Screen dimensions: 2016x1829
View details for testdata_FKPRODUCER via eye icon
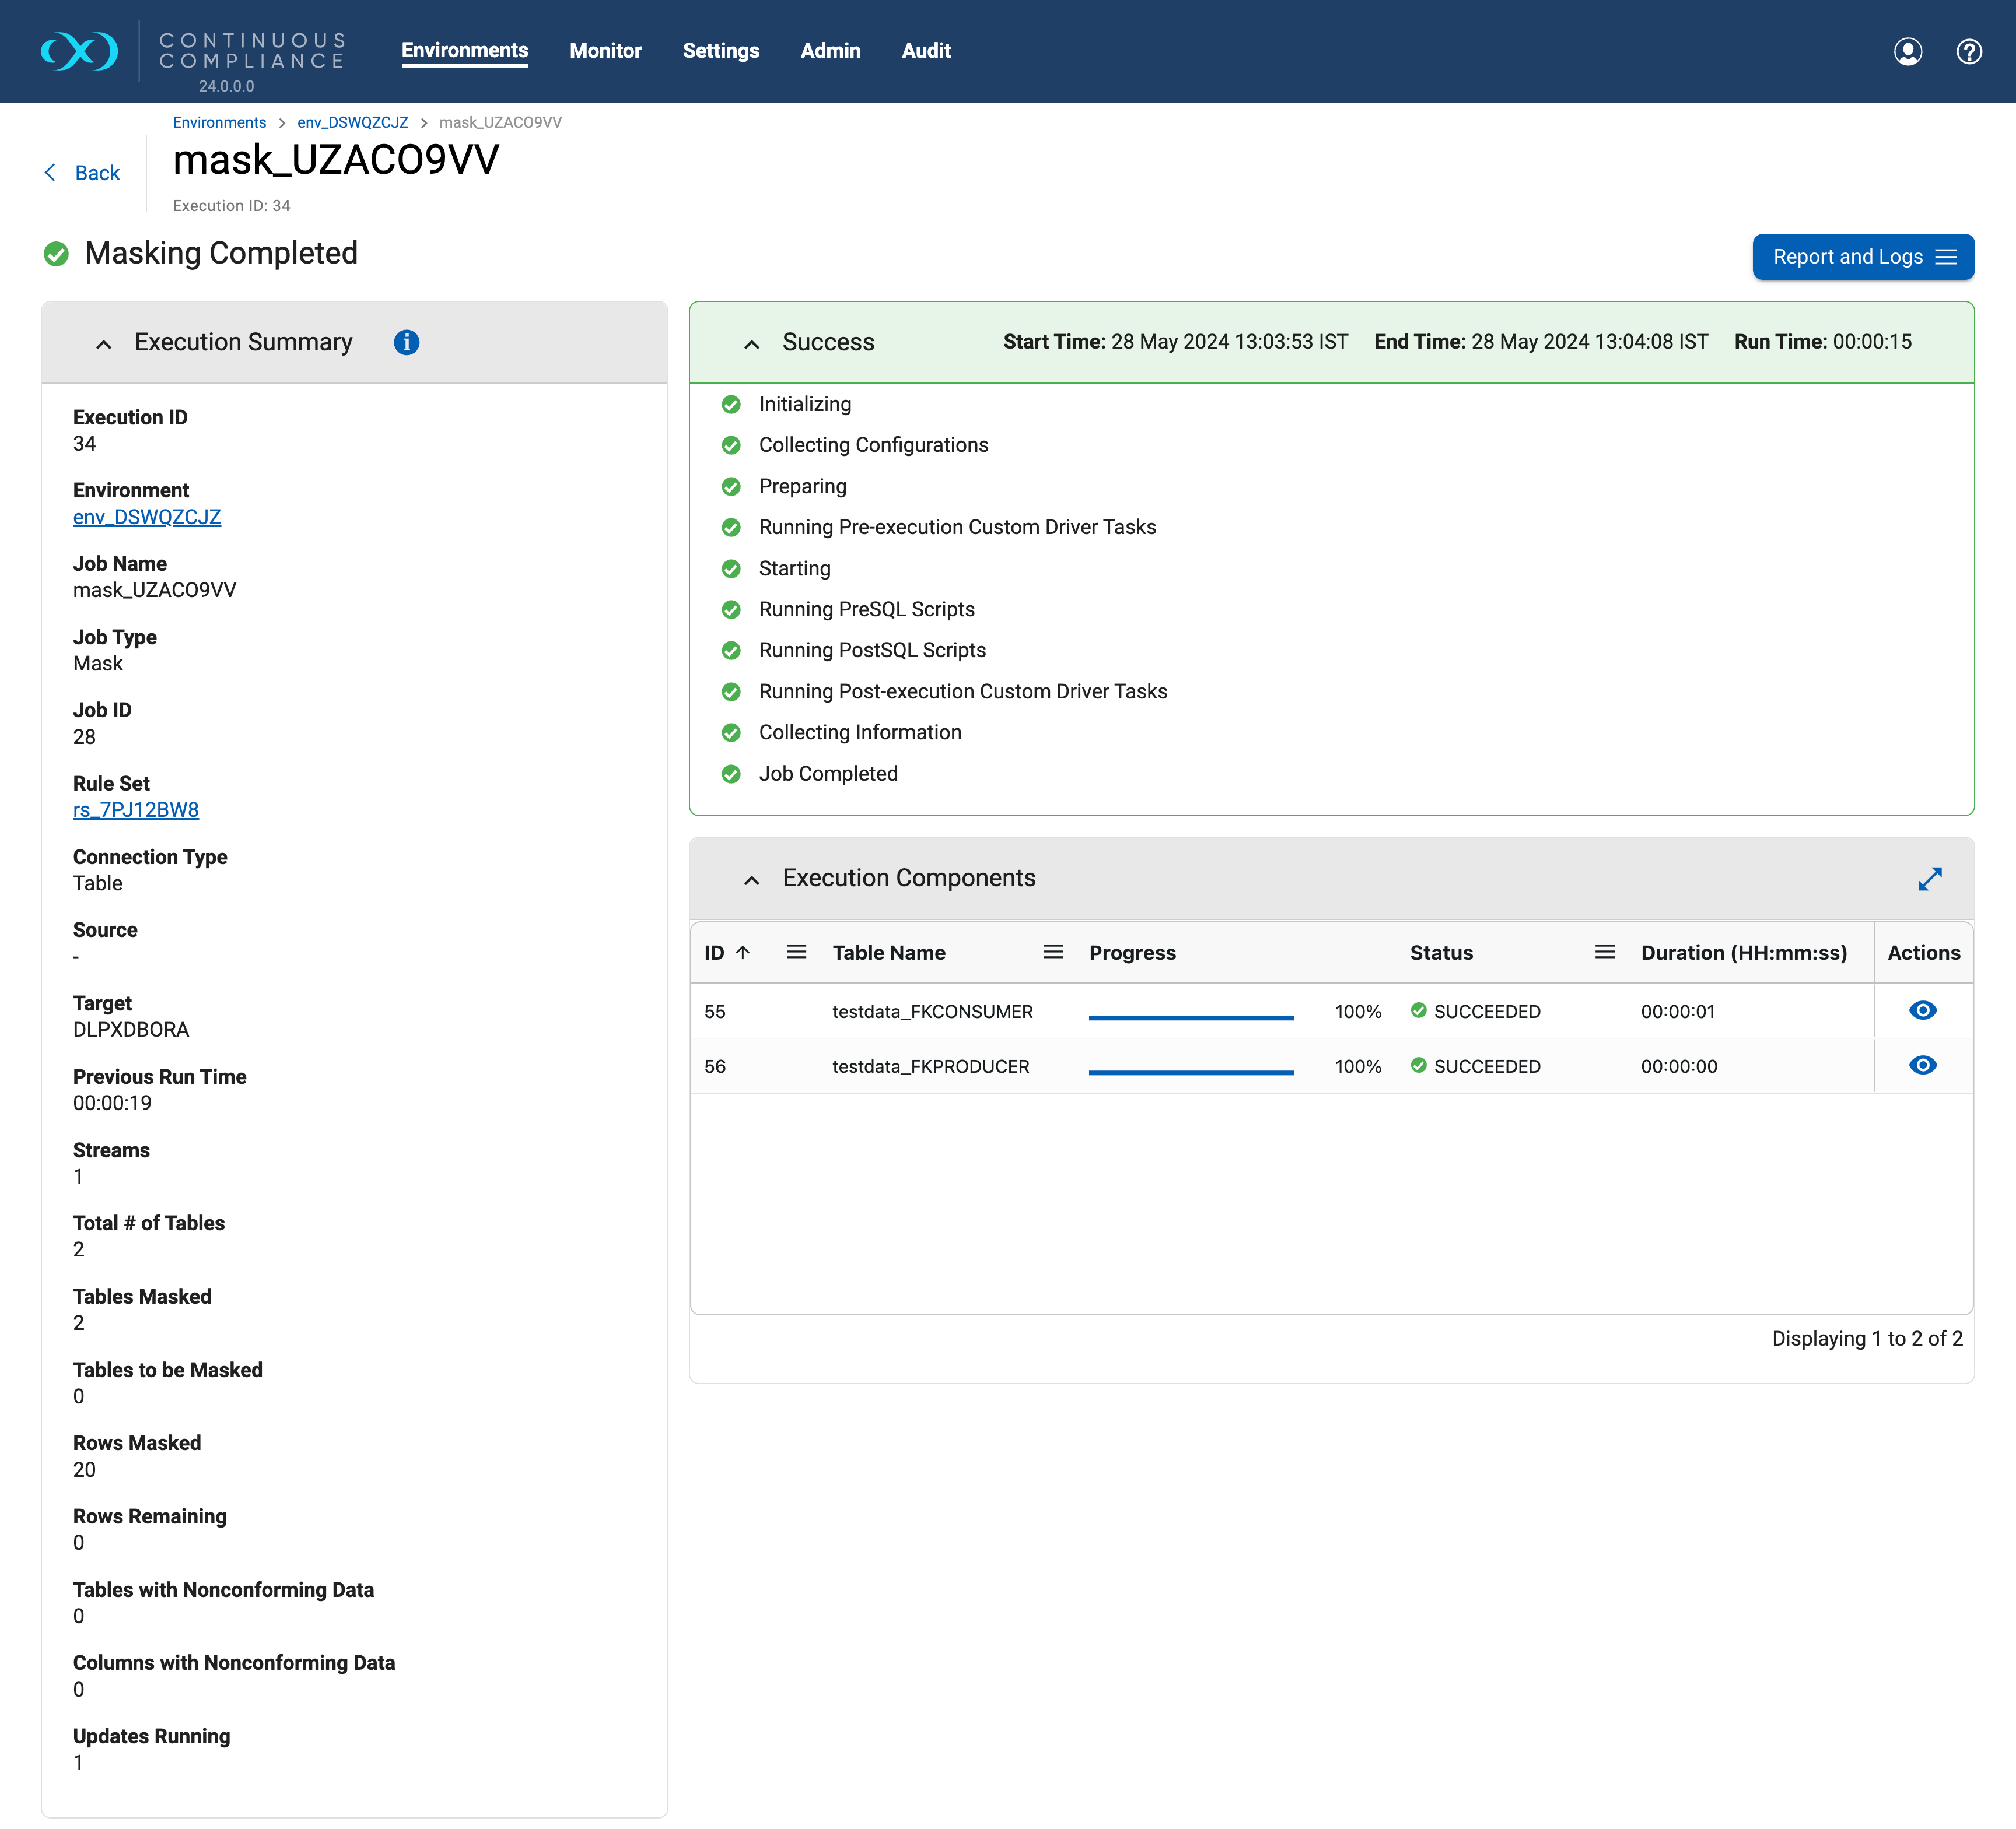pyautogui.click(x=1922, y=1065)
